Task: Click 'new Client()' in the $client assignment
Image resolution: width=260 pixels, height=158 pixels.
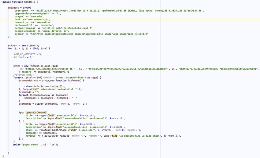Action: 30,46
